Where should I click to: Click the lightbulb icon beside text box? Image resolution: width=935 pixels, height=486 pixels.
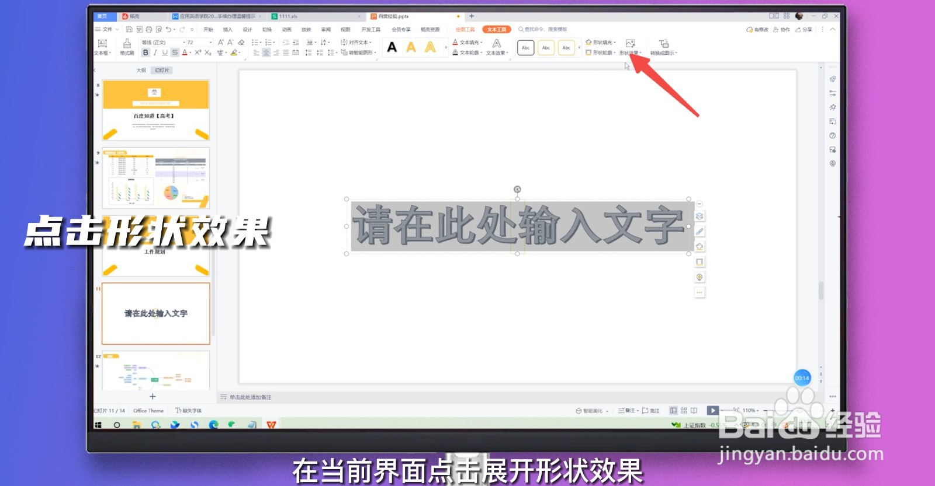coord(699,277)
